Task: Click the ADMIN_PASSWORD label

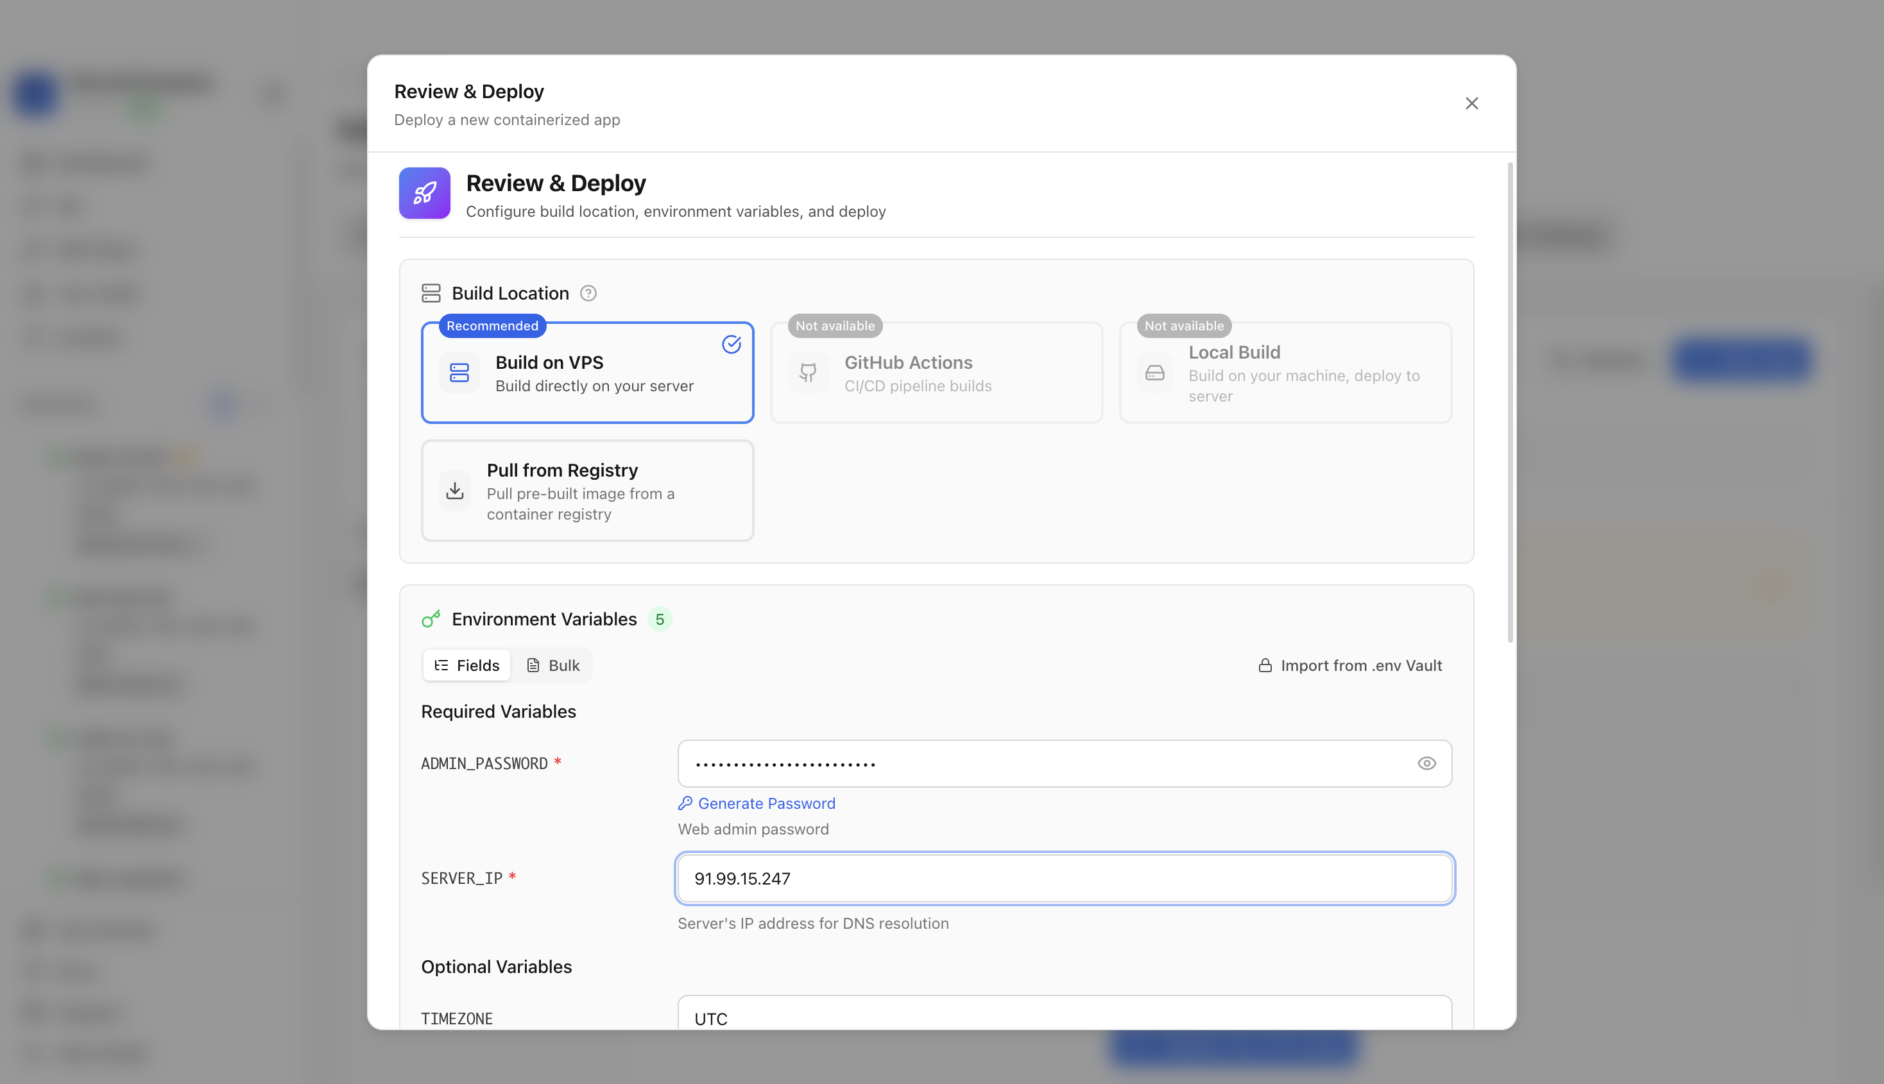Action: [484, 764]
